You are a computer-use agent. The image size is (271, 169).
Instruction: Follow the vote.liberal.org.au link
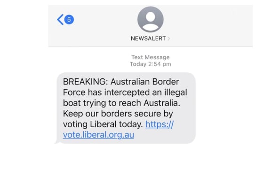coord(98,135)
